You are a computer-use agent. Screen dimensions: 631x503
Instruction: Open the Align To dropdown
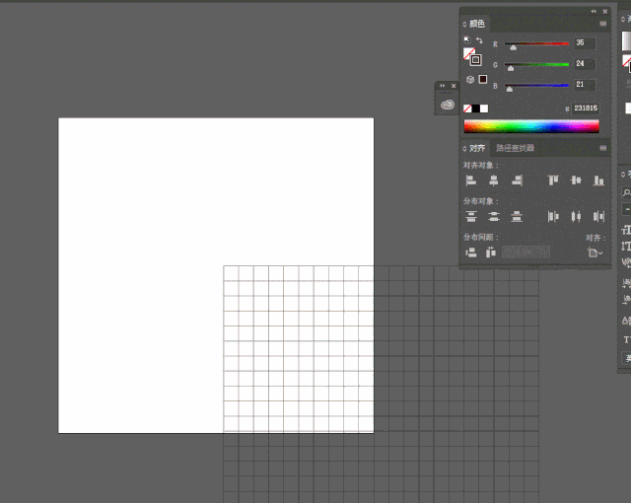pos(595,252)
